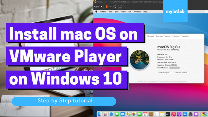Viewport: 208px width, 117px height.
Task: Click the 'Memory 4 GB DRAM' text
Action: click(x=165, y=60)
